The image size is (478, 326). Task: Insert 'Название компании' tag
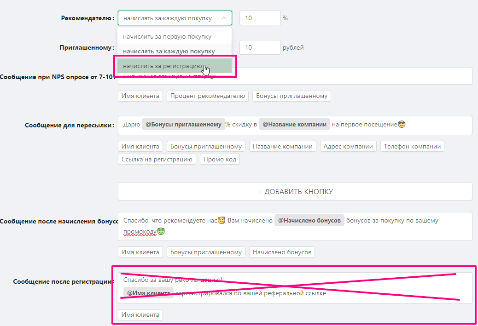(283, 146)
